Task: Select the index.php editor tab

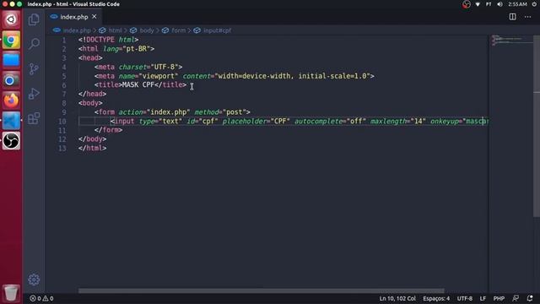Action: tap(73, 17)
